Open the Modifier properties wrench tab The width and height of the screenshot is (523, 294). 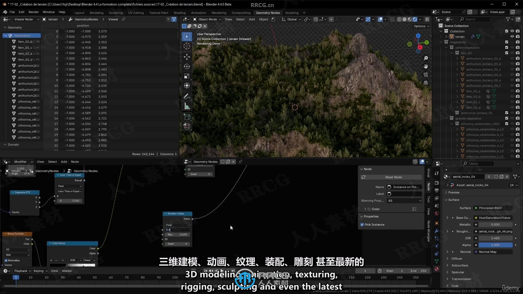437,231
